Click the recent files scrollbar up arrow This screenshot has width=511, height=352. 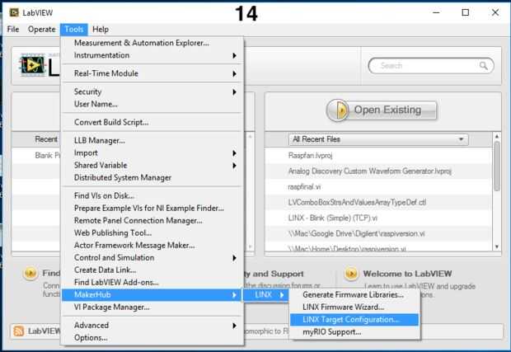coord(497,136)
